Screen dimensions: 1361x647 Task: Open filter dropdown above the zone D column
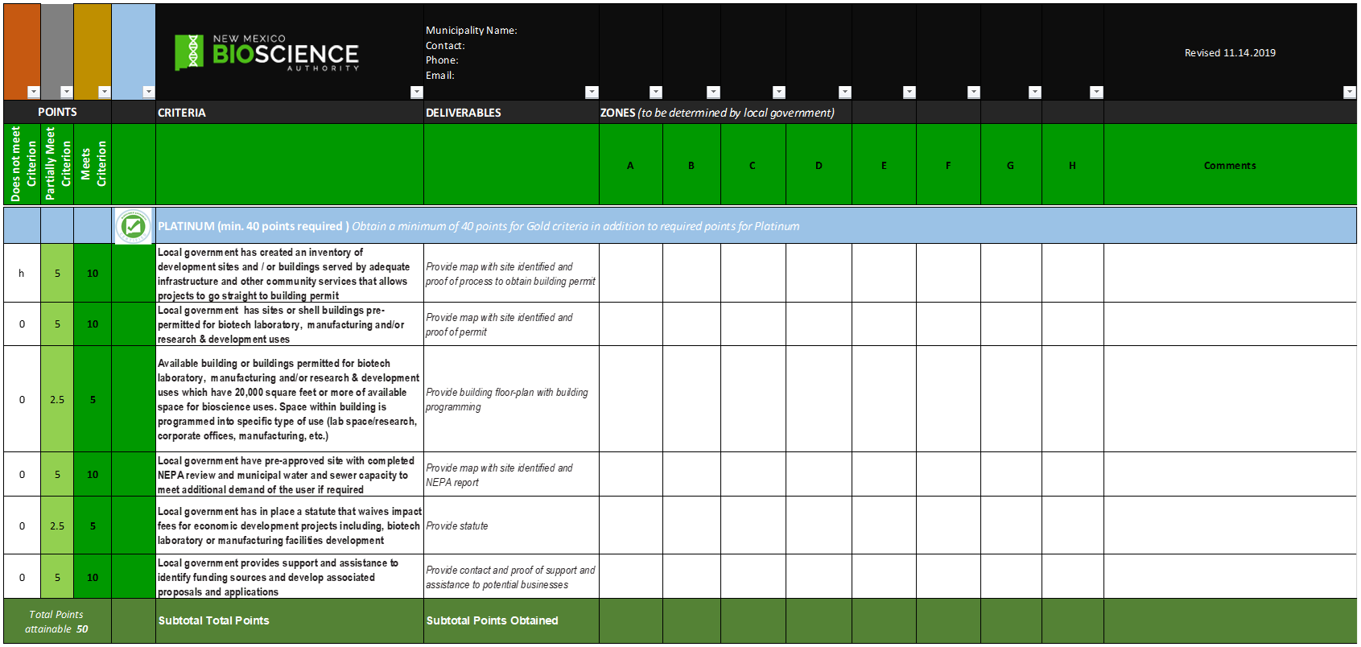pos(844,92)
